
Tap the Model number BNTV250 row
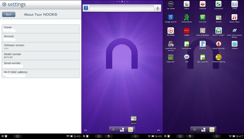(x=41, y=56)
